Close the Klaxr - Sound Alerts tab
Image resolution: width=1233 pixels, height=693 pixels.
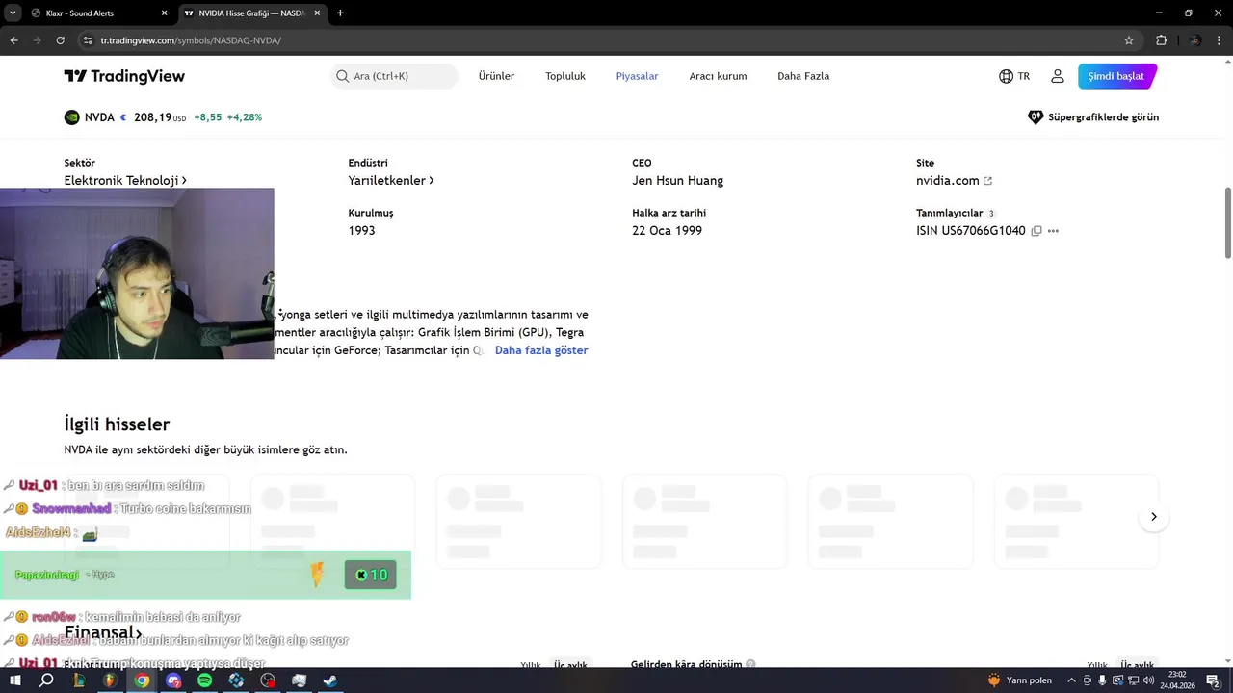point(164,13)
